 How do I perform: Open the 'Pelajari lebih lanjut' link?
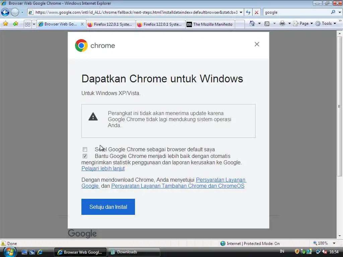click(x=103, y=169)
